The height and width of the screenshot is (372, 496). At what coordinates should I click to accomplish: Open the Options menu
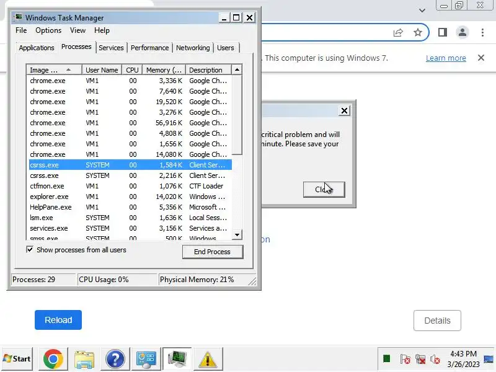(48, 30)
